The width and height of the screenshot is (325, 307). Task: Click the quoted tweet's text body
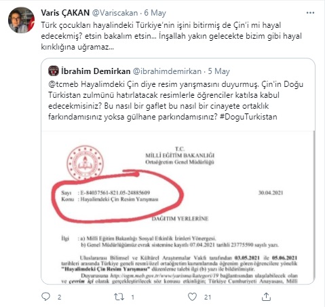click(x=176, y=101)
